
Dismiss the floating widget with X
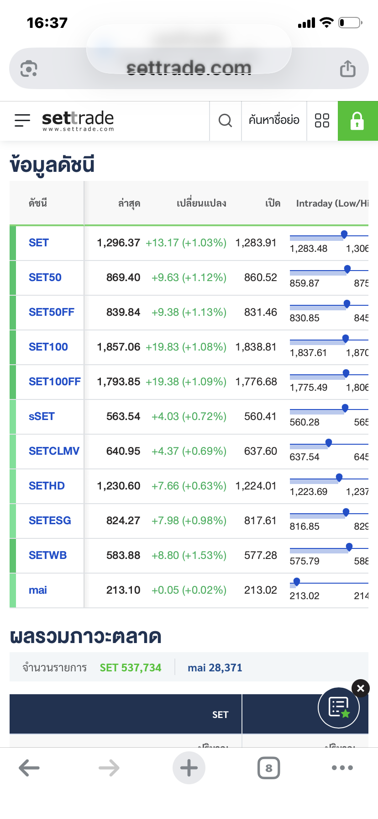click(x=361, y=688)
